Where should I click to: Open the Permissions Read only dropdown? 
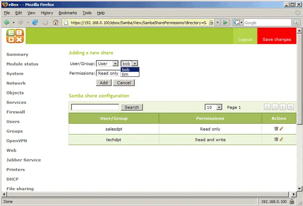tap(108, 73)
